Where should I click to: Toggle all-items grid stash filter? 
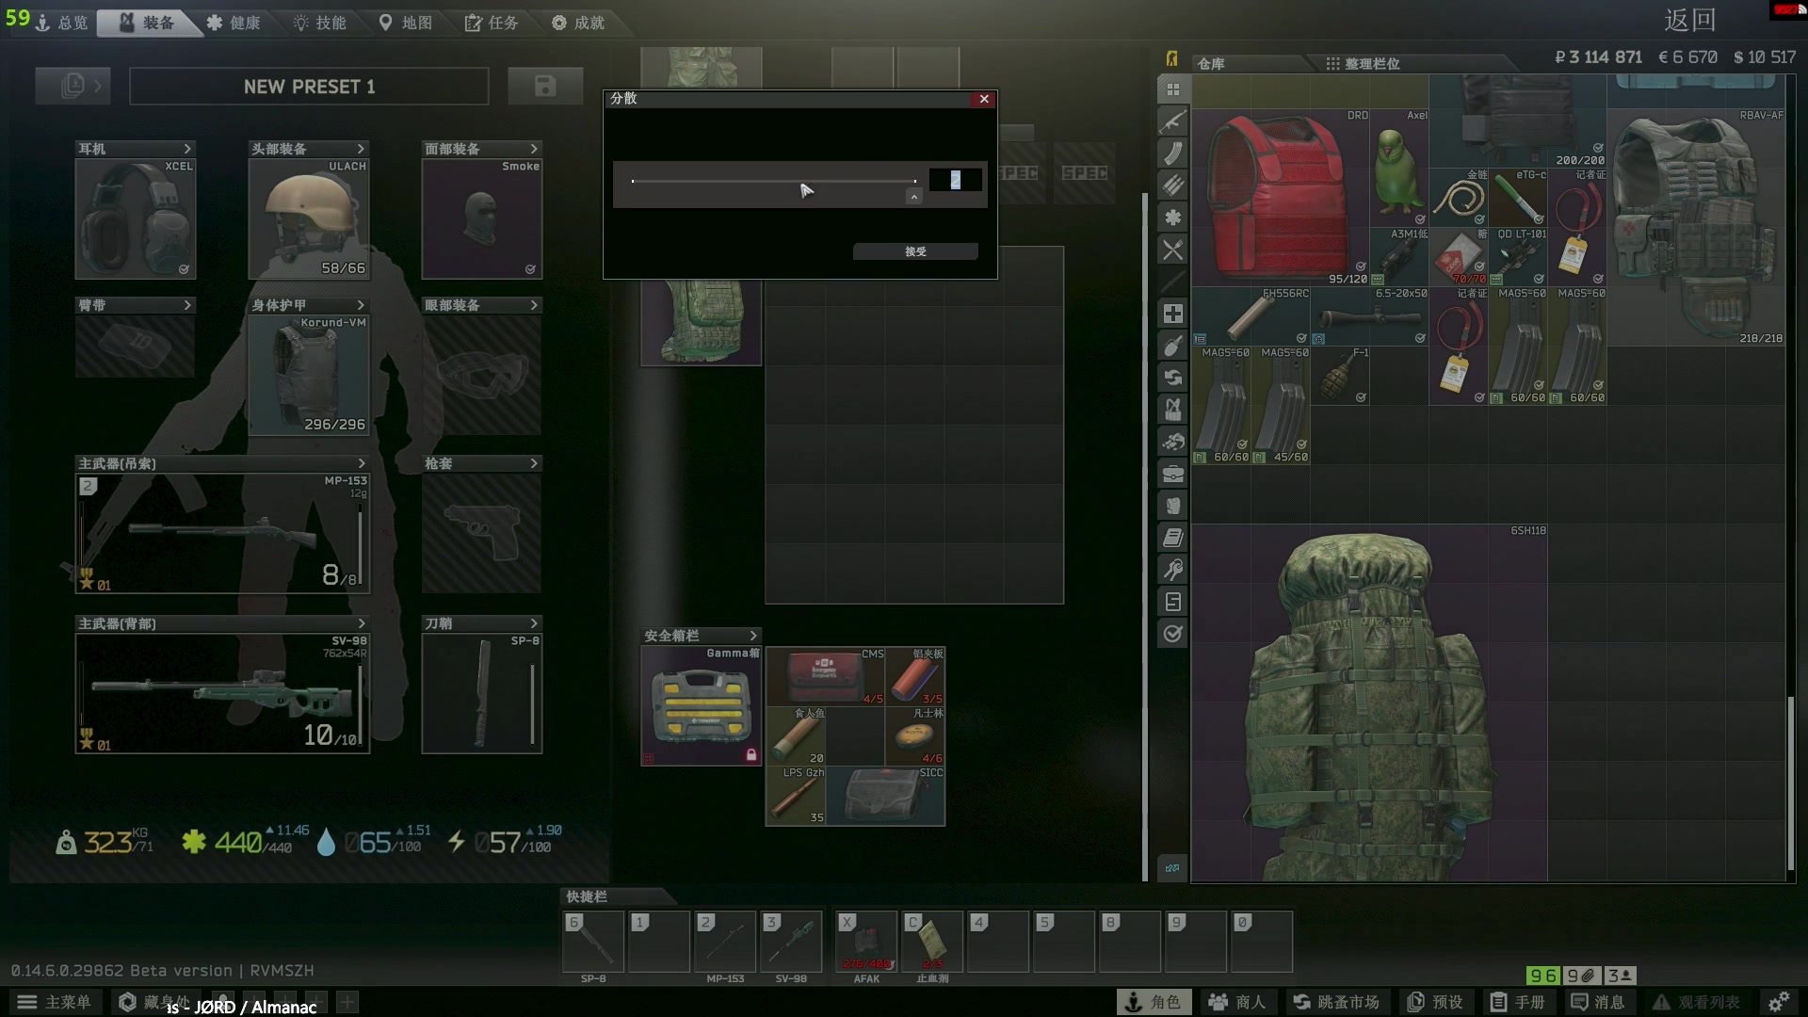(1172, 89)
